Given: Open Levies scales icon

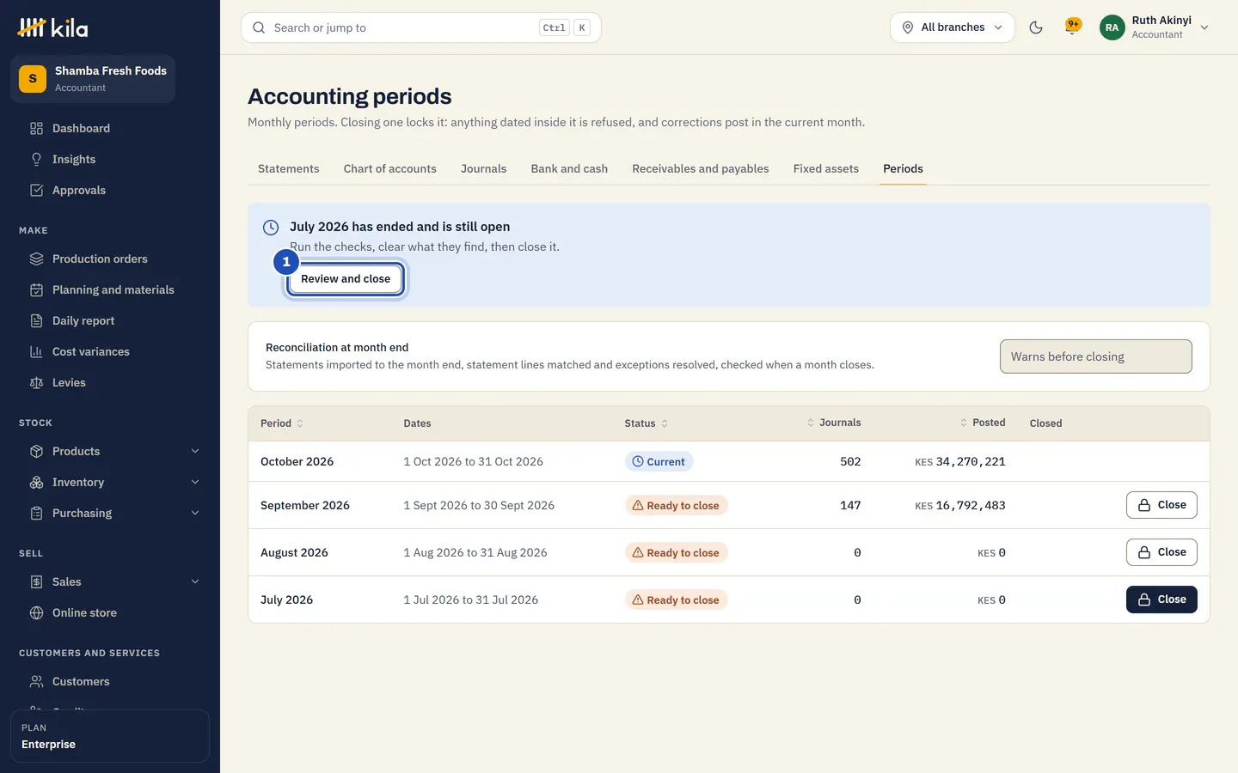Looking at the screenshot, I should 36,382.
